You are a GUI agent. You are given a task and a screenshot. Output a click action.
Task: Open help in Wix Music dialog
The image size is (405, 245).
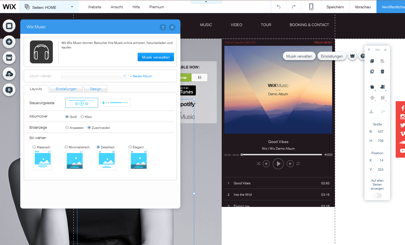(x=163, y=27)
